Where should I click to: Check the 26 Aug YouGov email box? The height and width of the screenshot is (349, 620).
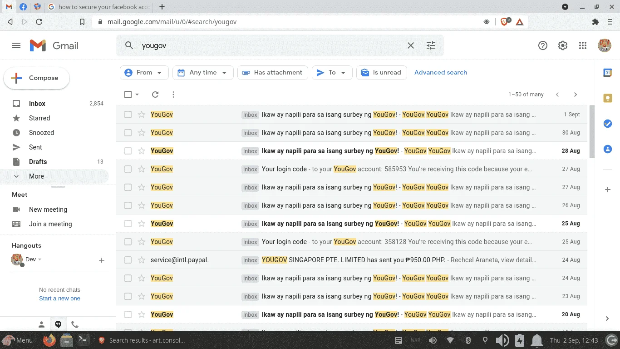(x=128, y=205)
